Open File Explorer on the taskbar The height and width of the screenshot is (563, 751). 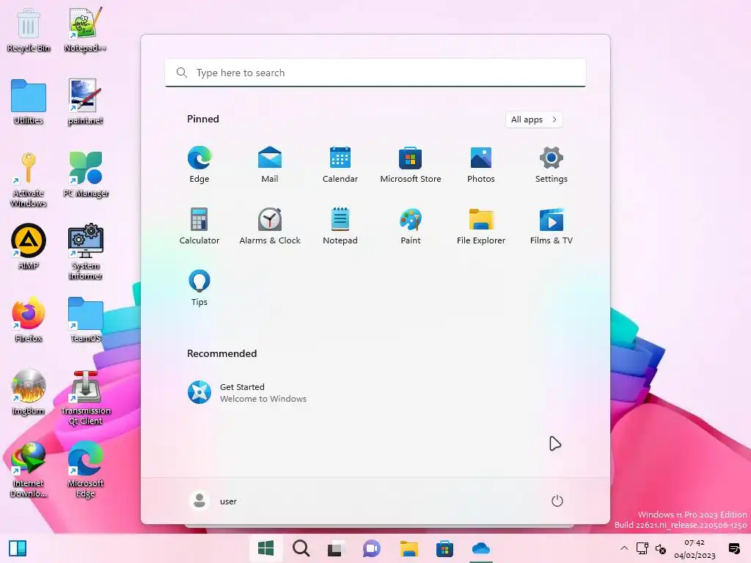click(409, 548)
